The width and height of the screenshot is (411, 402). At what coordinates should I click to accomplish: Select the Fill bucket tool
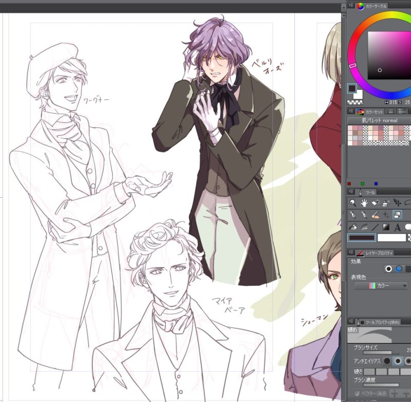coord(353,227)
